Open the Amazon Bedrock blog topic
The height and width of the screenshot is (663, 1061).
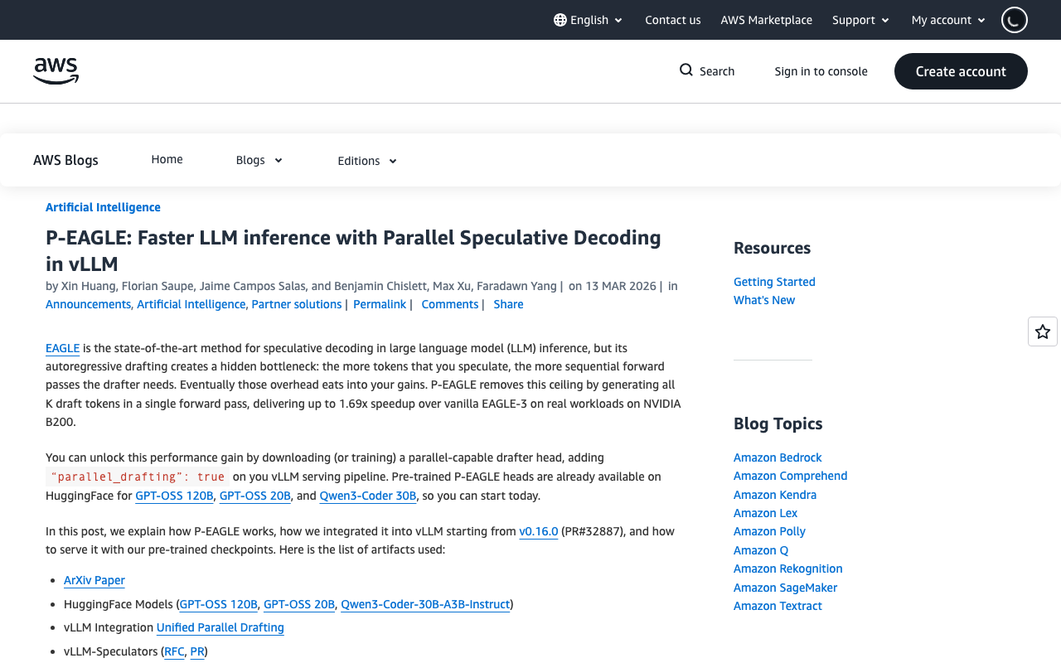click(x=777, y=457)
